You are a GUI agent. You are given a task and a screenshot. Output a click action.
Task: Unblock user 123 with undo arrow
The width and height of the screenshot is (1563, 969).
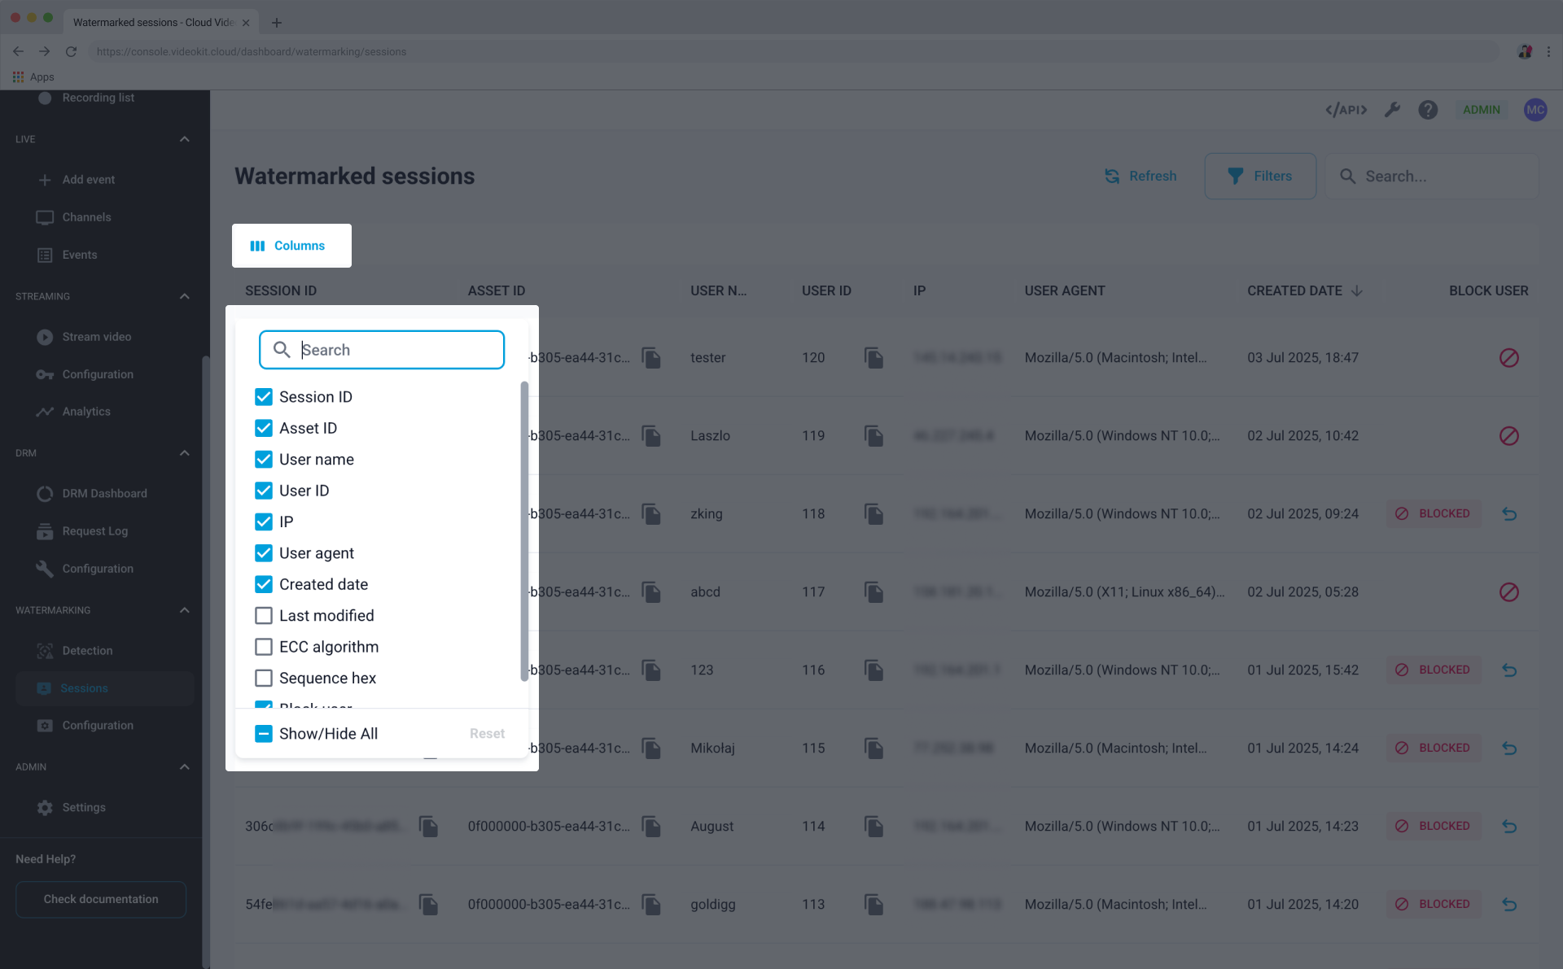click(1508, 670)
